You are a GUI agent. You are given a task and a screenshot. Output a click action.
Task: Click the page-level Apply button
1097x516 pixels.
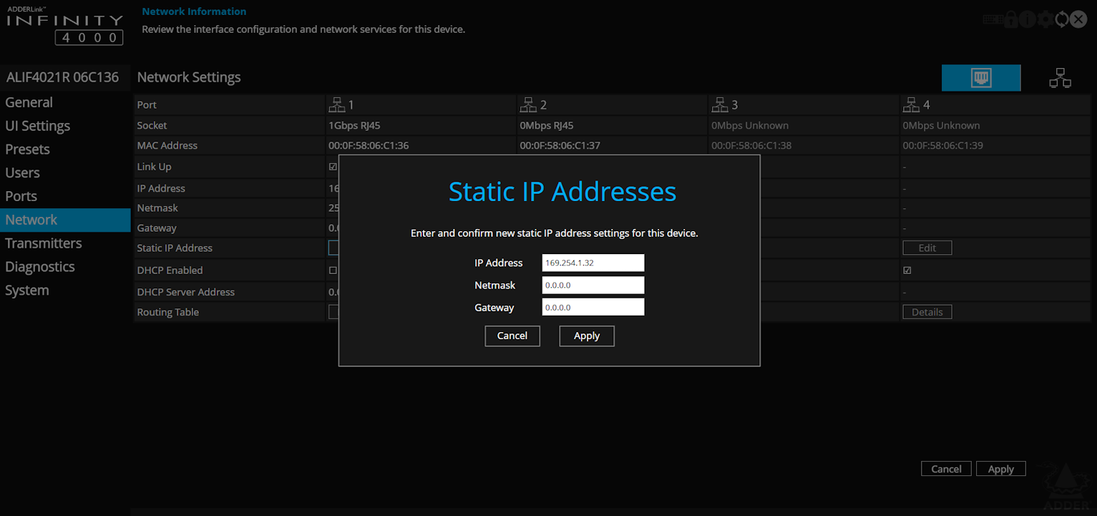pyautogui.click(x=1001, y=469)
